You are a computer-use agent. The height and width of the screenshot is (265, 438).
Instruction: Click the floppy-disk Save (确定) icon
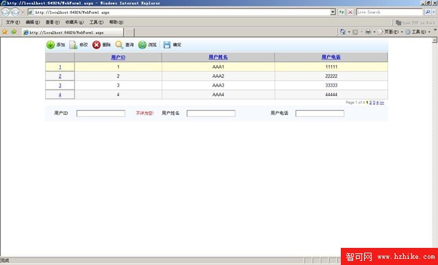click(x=167, y=45)
